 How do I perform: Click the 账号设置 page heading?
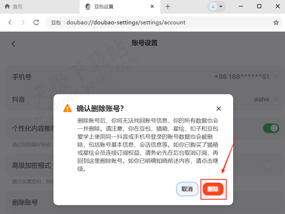[144, 43]
